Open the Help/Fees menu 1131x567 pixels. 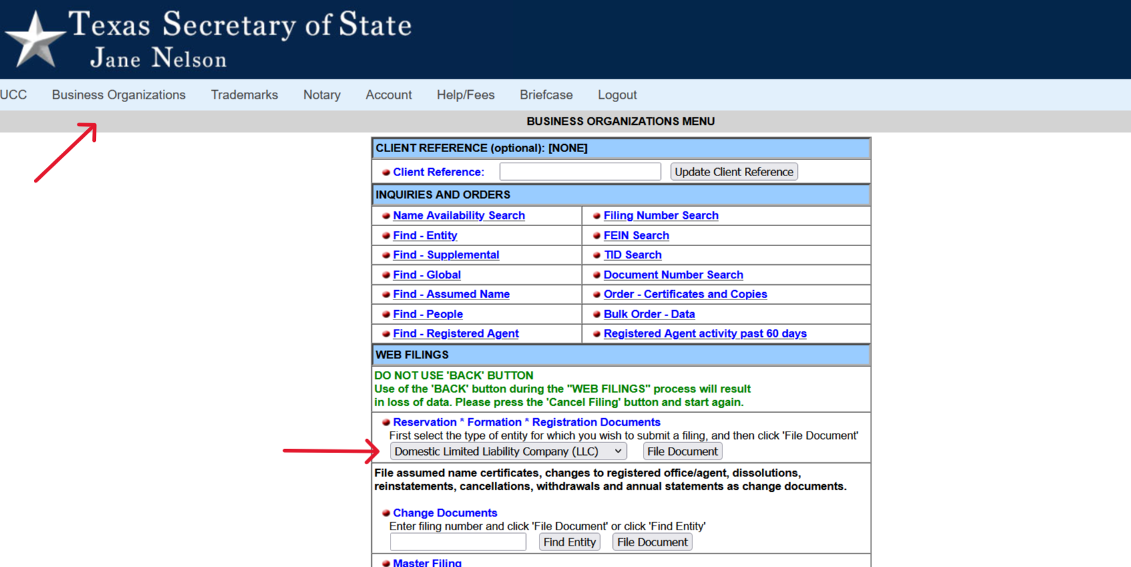(465, 95)
